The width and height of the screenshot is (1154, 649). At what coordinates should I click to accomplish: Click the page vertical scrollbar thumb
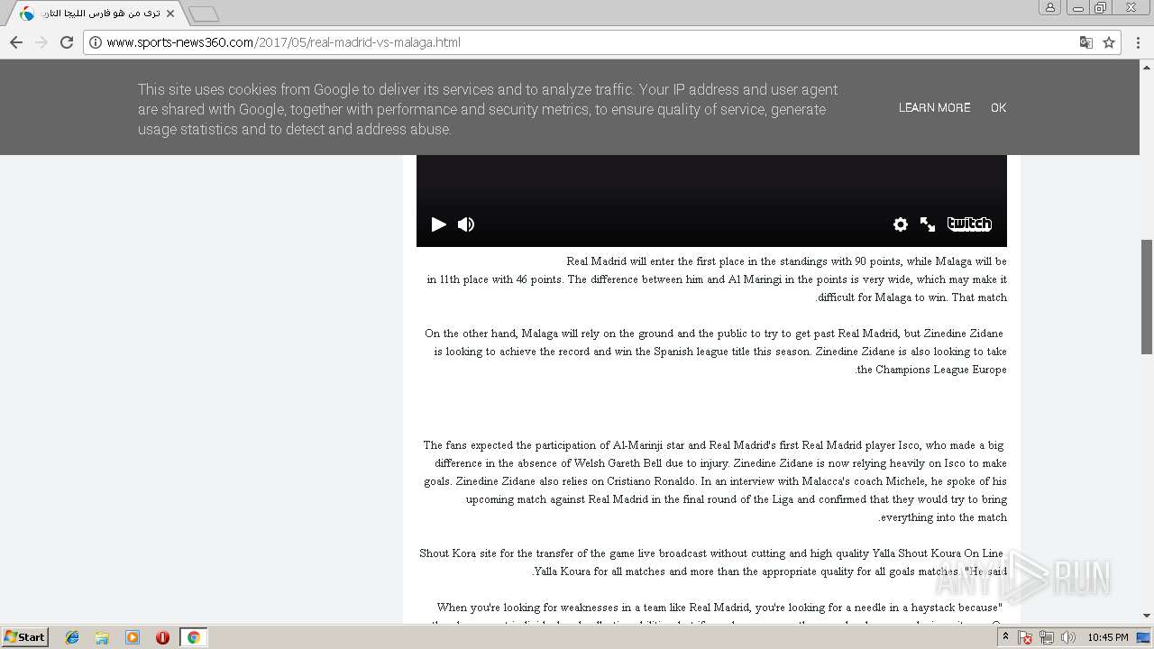point(1147,297)
